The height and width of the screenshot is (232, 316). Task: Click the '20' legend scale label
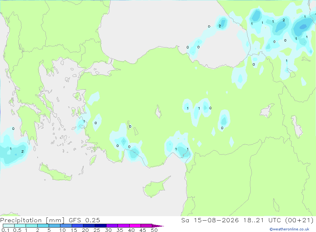(x=85, y=230)
